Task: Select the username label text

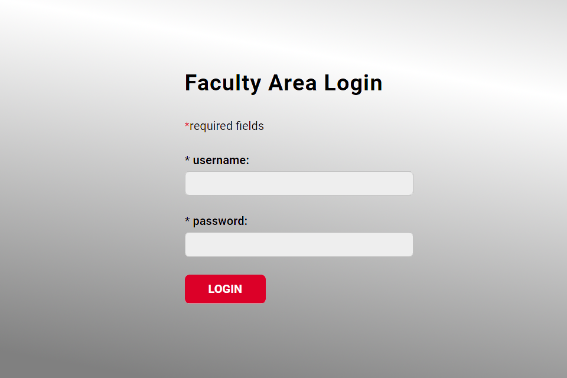Action: coord(221,160)
